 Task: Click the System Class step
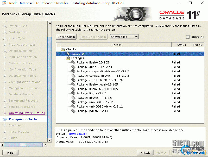pyautogui.click(x=18, y=26)
